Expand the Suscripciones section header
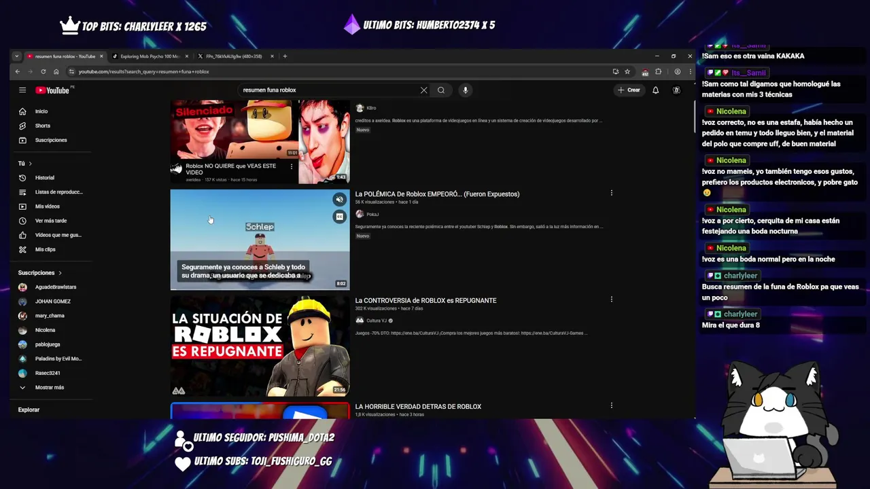The width and height of the screenshot is (870, 489). coord(40,273)
